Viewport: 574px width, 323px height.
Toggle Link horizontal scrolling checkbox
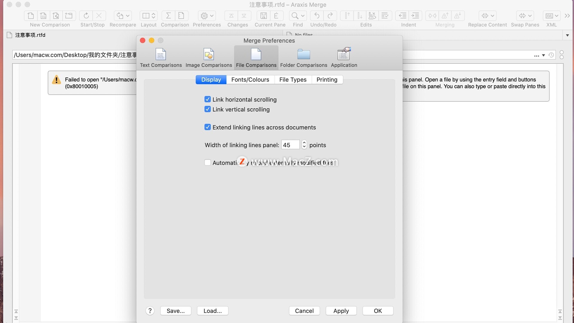click(207, 99)
